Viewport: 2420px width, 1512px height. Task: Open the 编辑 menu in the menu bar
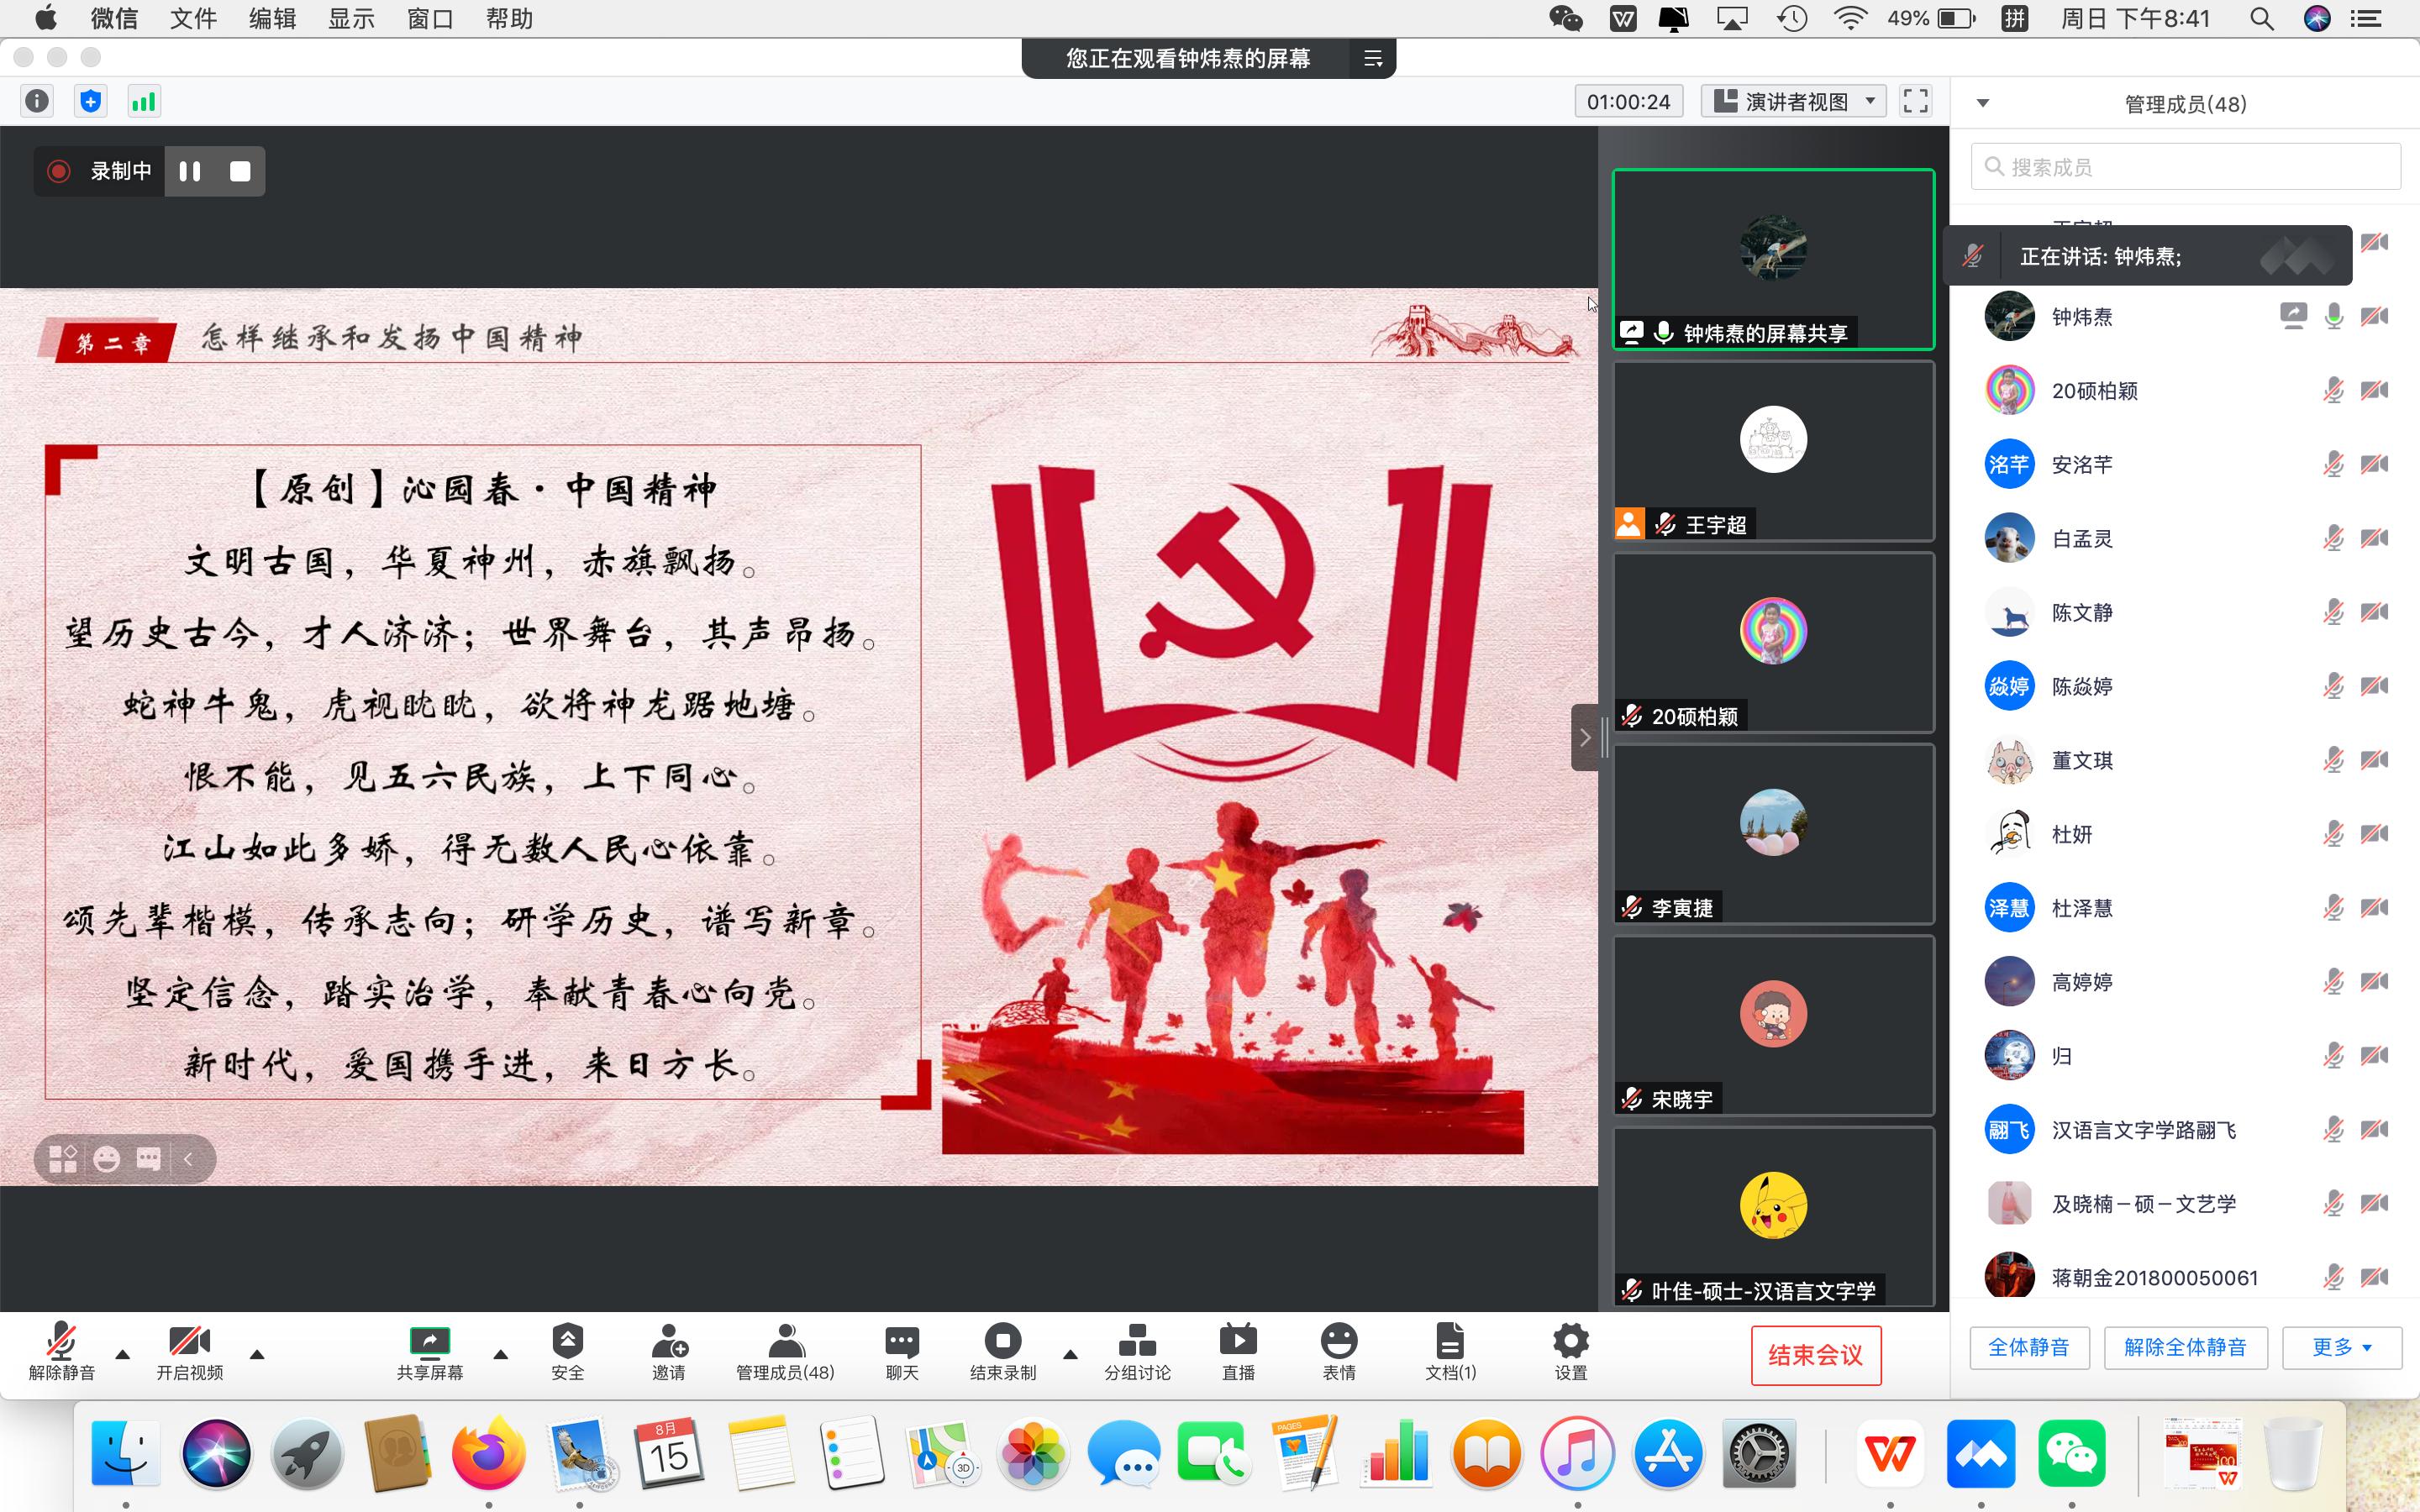(272, 19)
